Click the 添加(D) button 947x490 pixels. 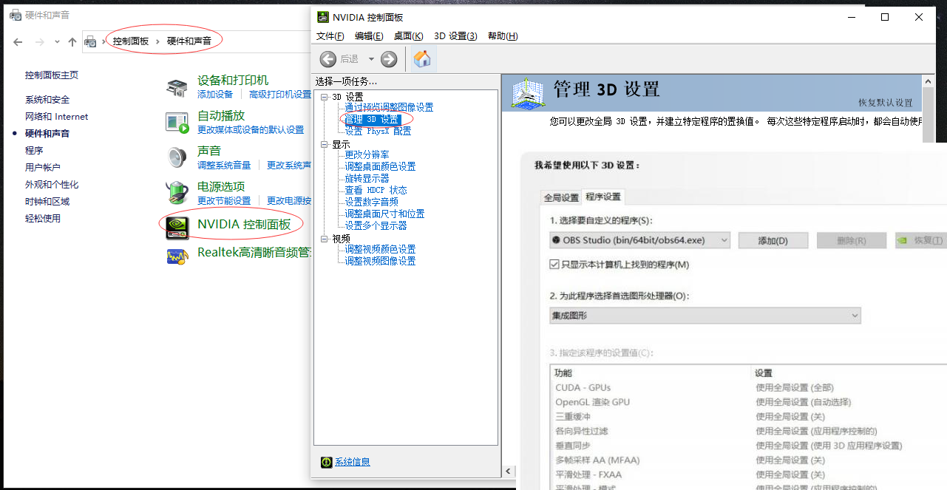(x=773, y=240)
